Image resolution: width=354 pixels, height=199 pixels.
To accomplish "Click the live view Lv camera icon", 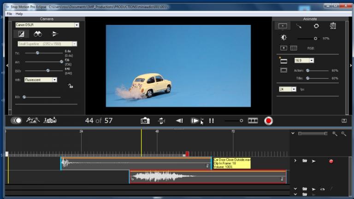I will point(145,121).
